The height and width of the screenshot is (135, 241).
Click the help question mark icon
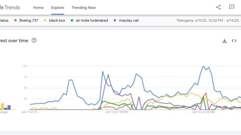click(34, 40)
